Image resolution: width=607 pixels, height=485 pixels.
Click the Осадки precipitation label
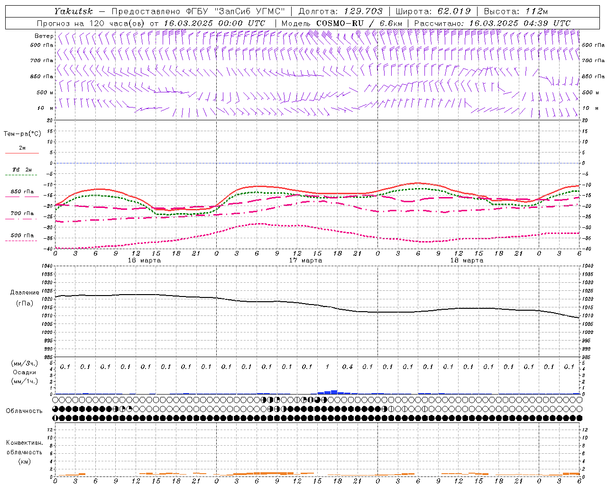point(25,372)
